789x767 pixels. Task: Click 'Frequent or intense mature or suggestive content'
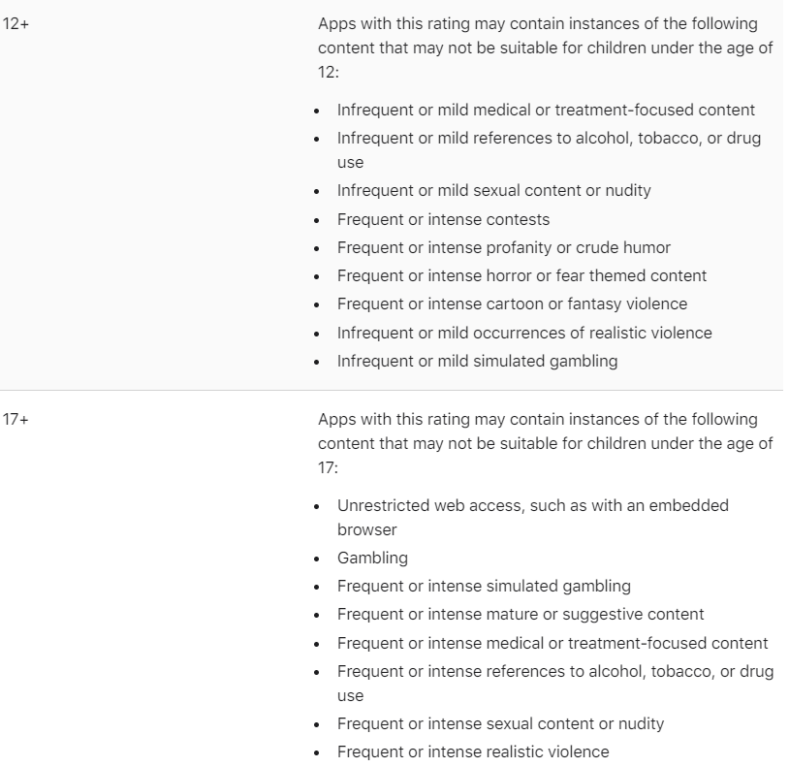521,615
